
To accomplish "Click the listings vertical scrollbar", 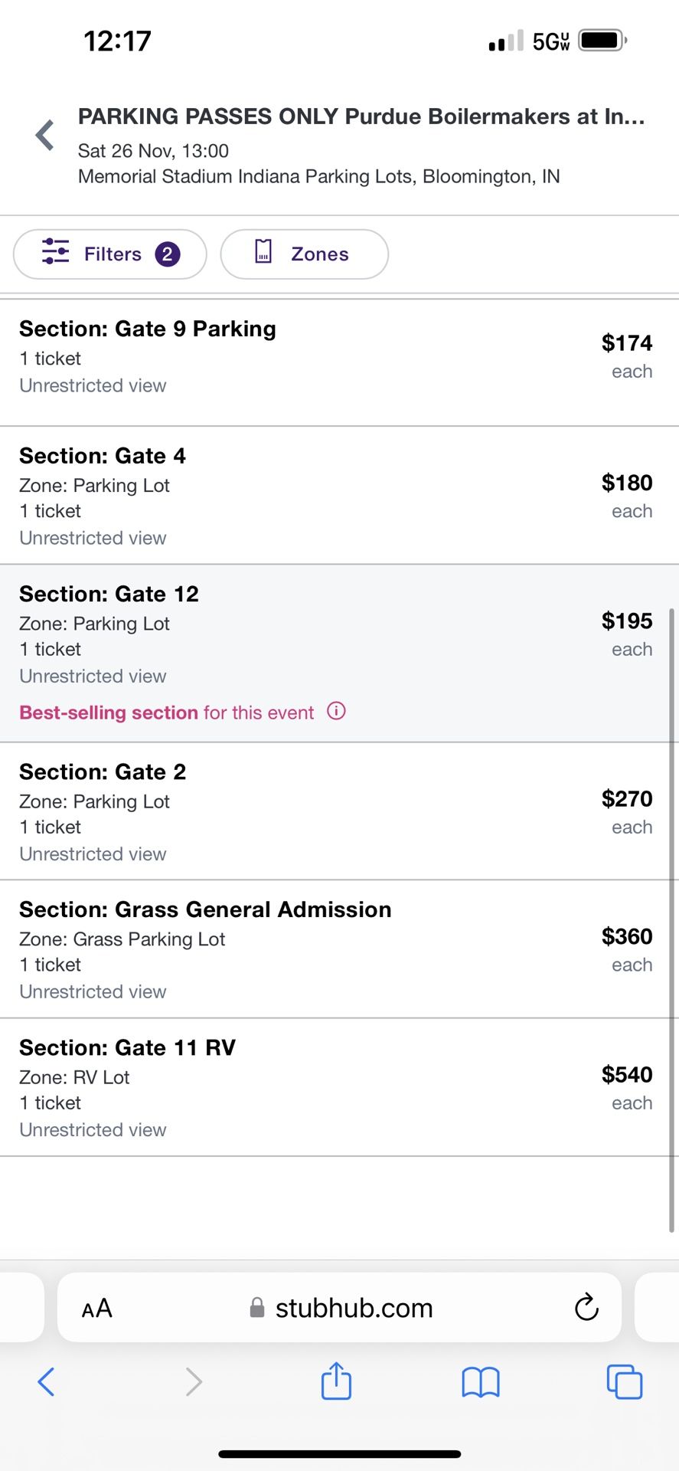I will [x=672, y=919].
